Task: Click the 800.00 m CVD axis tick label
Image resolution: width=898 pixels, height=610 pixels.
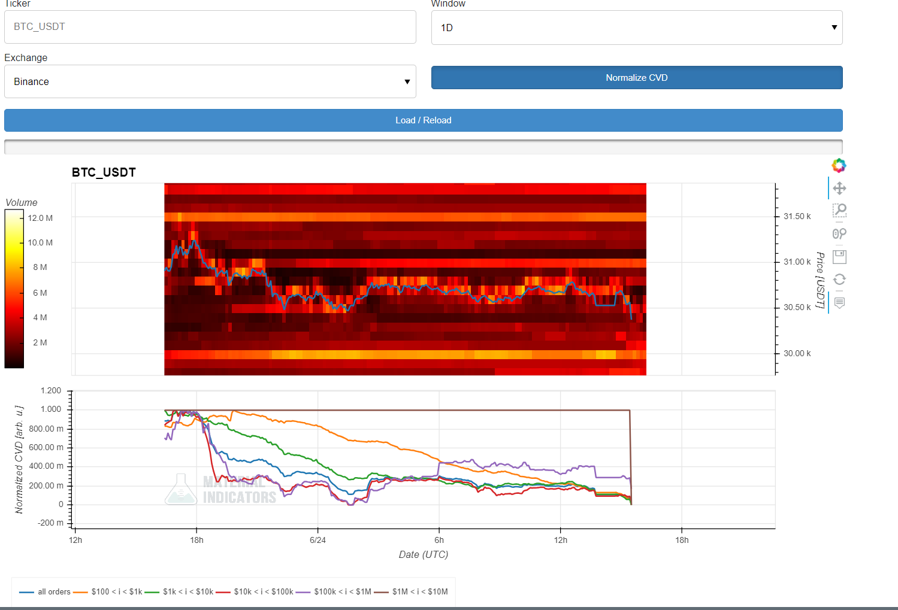Action: click(x=46, y=429)
